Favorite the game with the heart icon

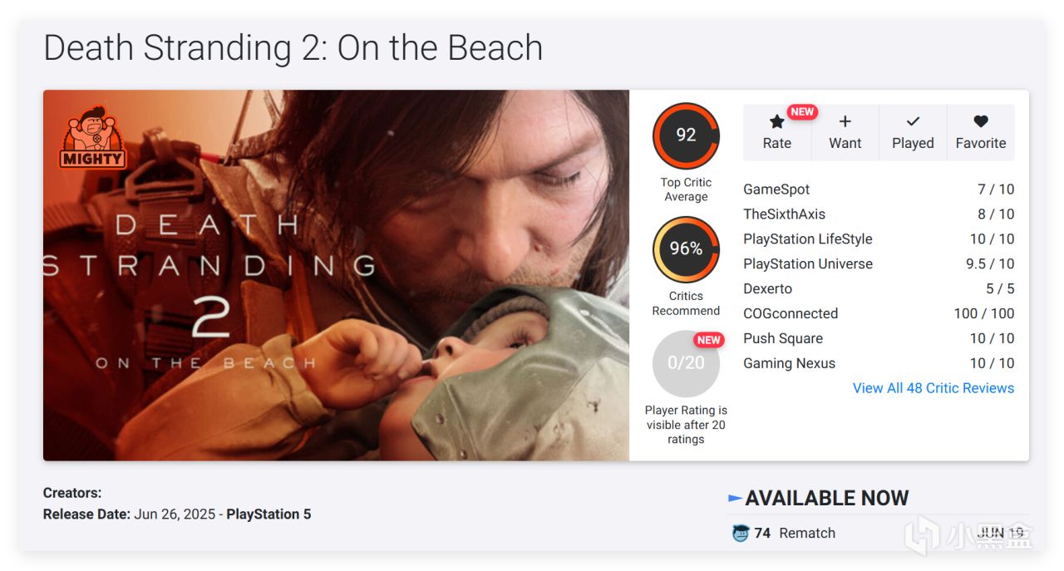pos(981,121)
